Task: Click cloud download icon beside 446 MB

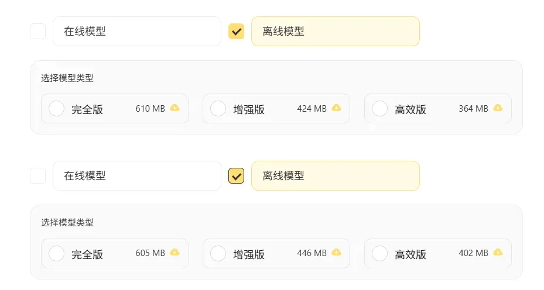Action: 336,253
